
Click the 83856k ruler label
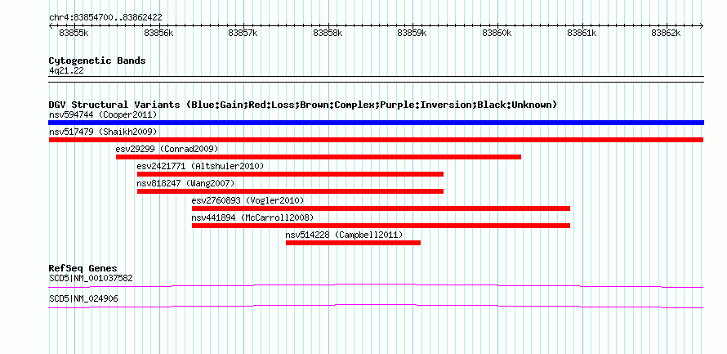159,33
